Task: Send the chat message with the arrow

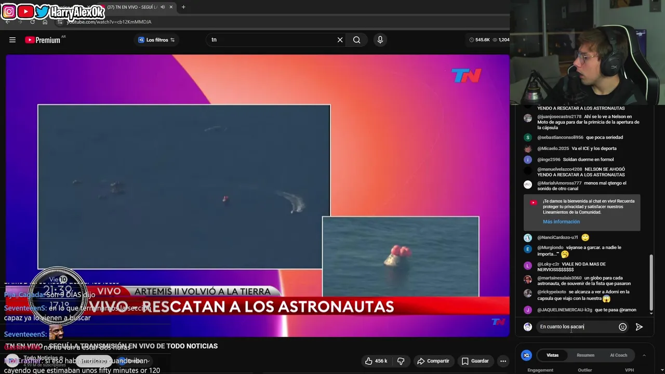Action: (x=639, y=327)
